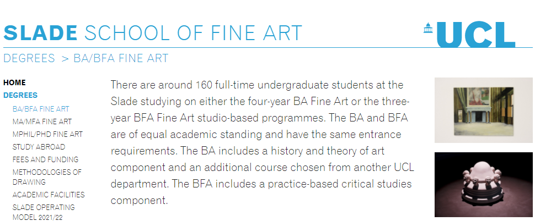Click the breadcrumb separator arrow
The width and height of the screenshot is (535, 221).
(65, 58)
